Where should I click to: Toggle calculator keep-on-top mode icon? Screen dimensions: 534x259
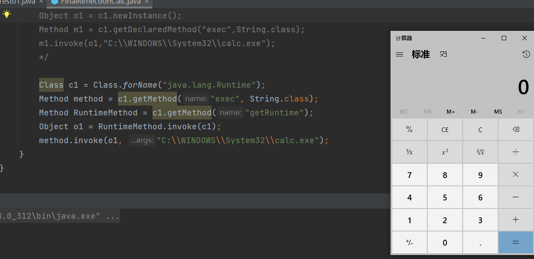[443, 55]
